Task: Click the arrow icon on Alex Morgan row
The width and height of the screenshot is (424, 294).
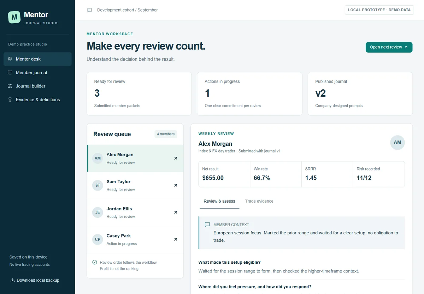Action: click(176, 158)
